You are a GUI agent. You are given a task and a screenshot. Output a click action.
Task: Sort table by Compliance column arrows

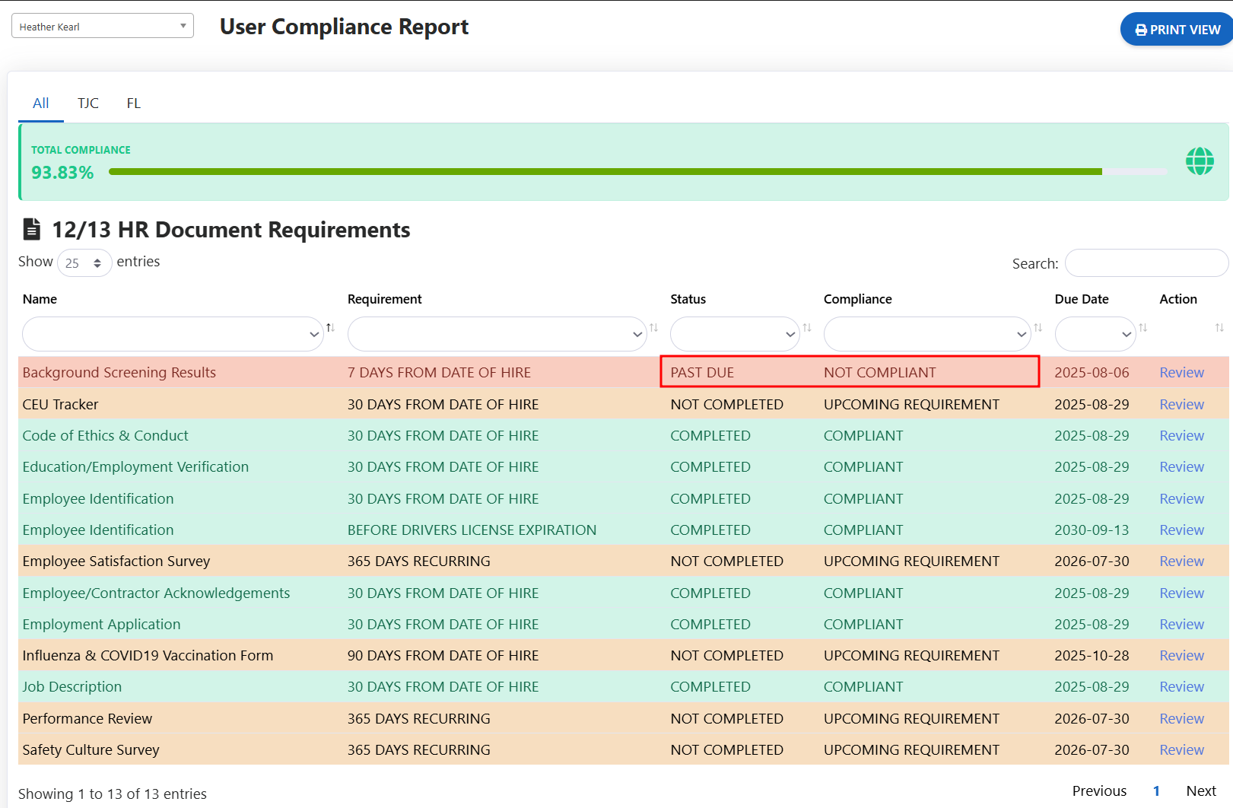tap(1038, 328)
